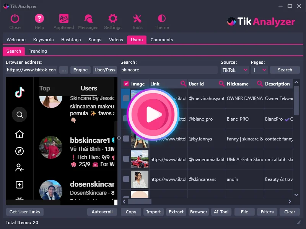Click the ellipsis button beside browser address
This screenshot has height=229, width=306.
pyautogui.click(x=63, y=70)
